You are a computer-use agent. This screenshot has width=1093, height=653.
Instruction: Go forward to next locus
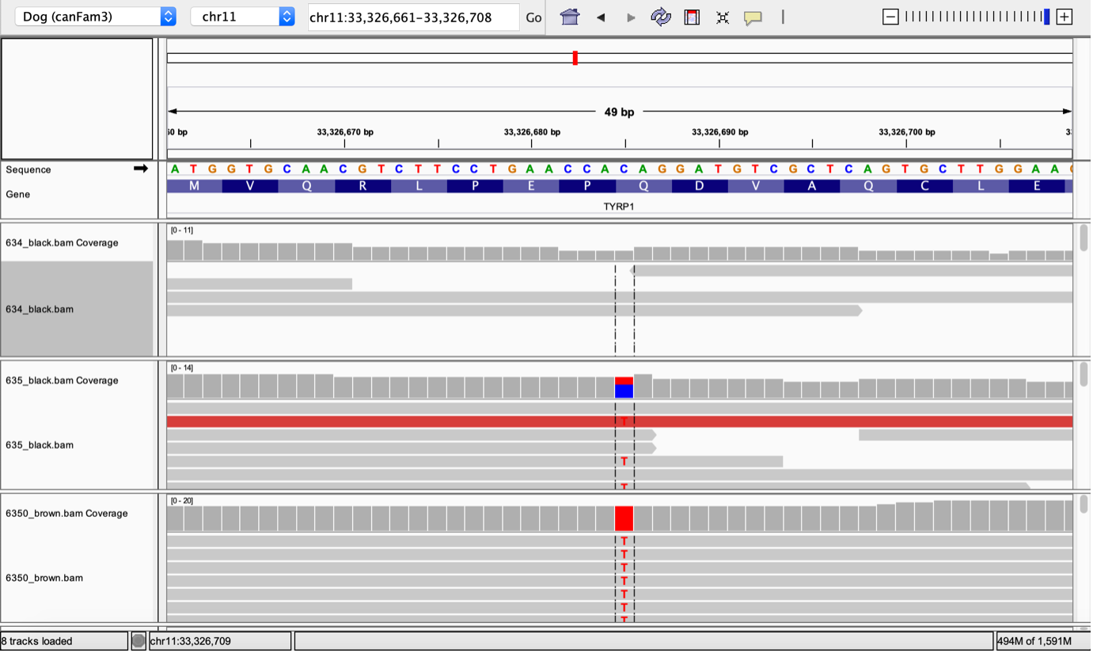(631, 17)
